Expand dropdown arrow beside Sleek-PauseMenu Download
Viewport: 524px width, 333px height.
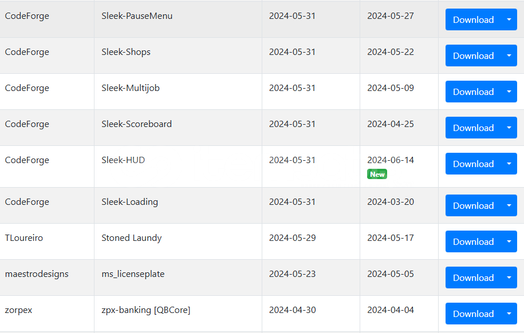[509, 19]
